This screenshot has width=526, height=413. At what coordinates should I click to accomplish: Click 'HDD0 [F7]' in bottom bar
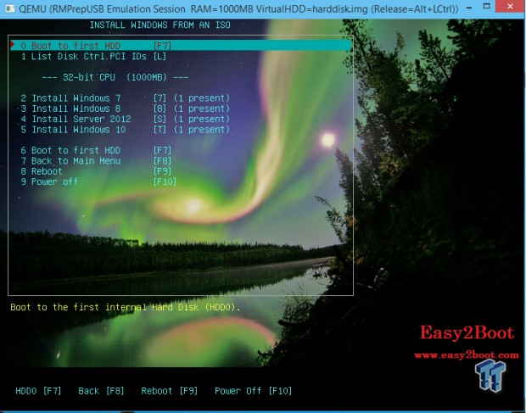pos(38,391)
